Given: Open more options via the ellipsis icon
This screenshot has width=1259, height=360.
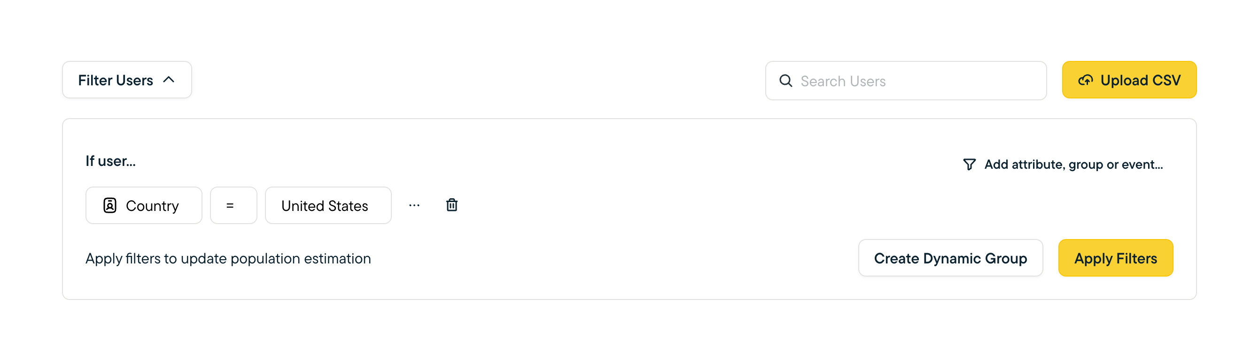Looking at the screenshot, I should pyautogui.click(x=414, y=205).
